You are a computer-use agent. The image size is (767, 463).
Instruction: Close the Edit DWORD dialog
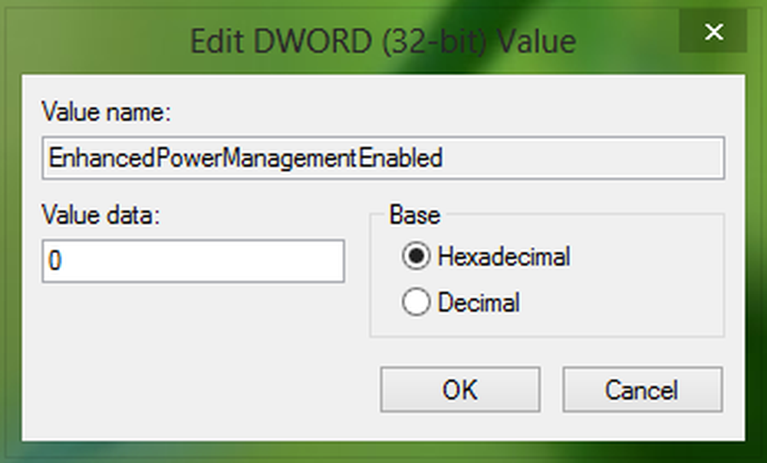click(713, 31)
